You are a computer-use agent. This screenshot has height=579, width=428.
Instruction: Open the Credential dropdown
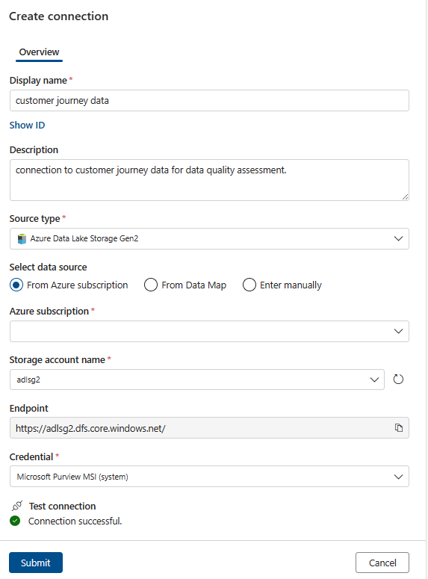[x=209, y=477]
